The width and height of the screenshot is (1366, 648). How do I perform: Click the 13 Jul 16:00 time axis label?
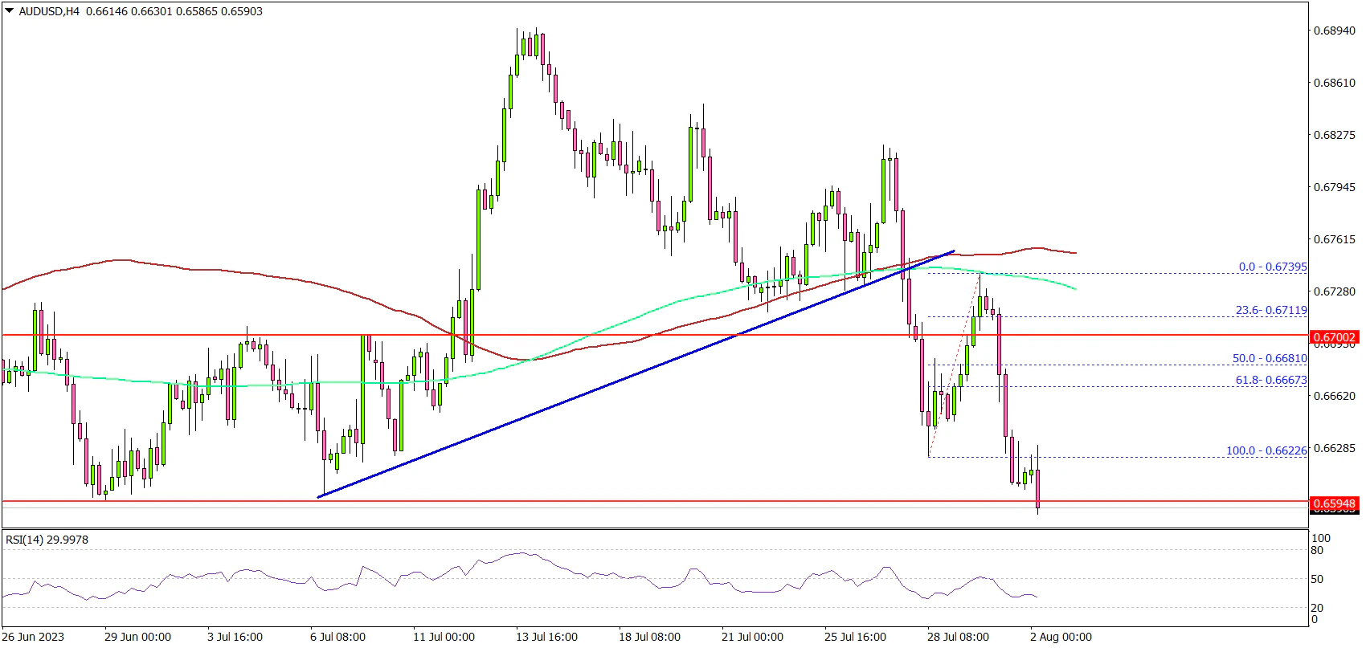(x=546, y=637)
